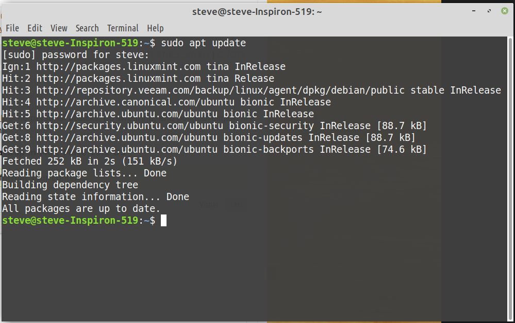515x323 pixels.
Task: Click the blinking cursor at the prompt
Action: point(163,221)
